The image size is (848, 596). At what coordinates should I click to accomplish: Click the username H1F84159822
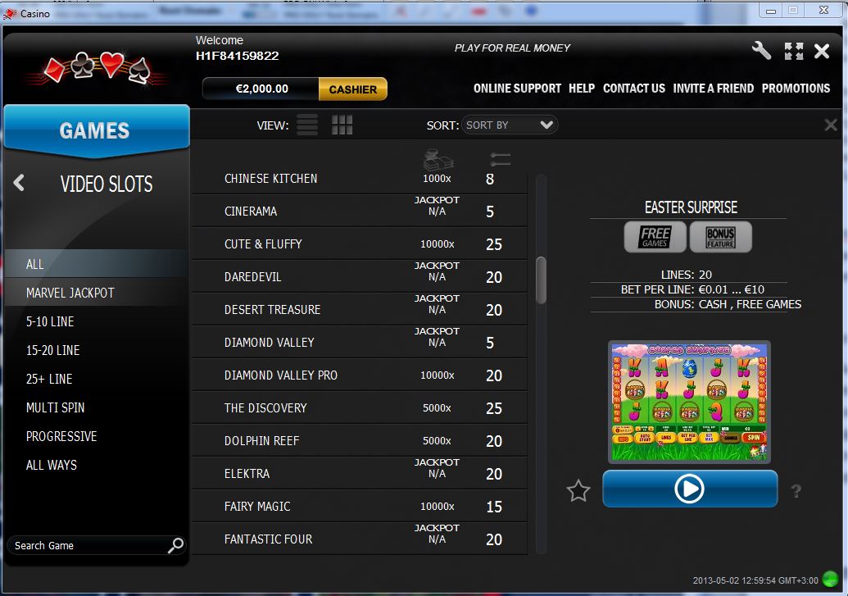[x=237, y=56]
